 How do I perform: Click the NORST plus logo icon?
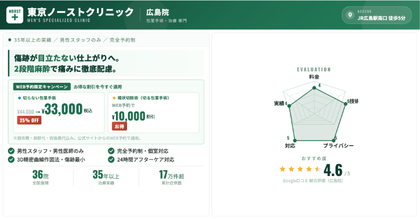[x=14, y=14]
